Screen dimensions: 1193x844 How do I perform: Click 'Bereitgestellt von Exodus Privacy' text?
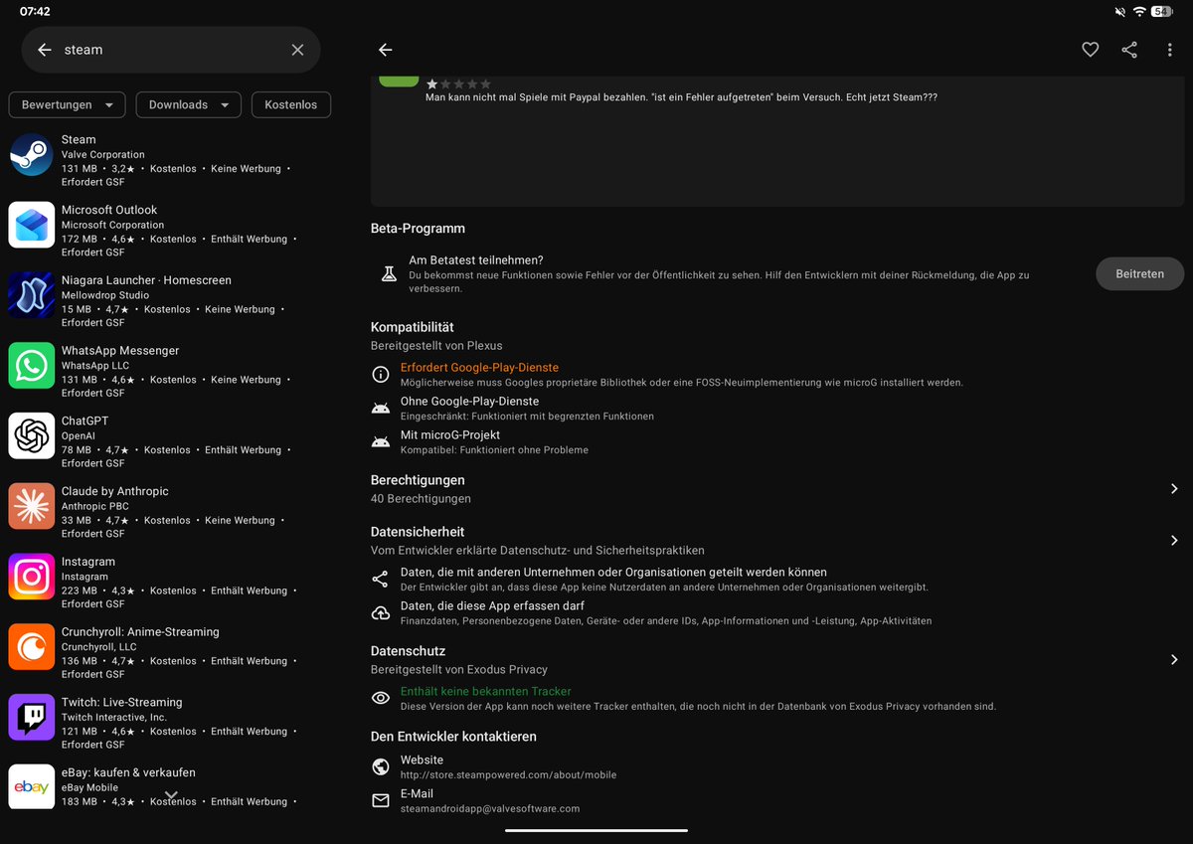click(x=459, y=670)
